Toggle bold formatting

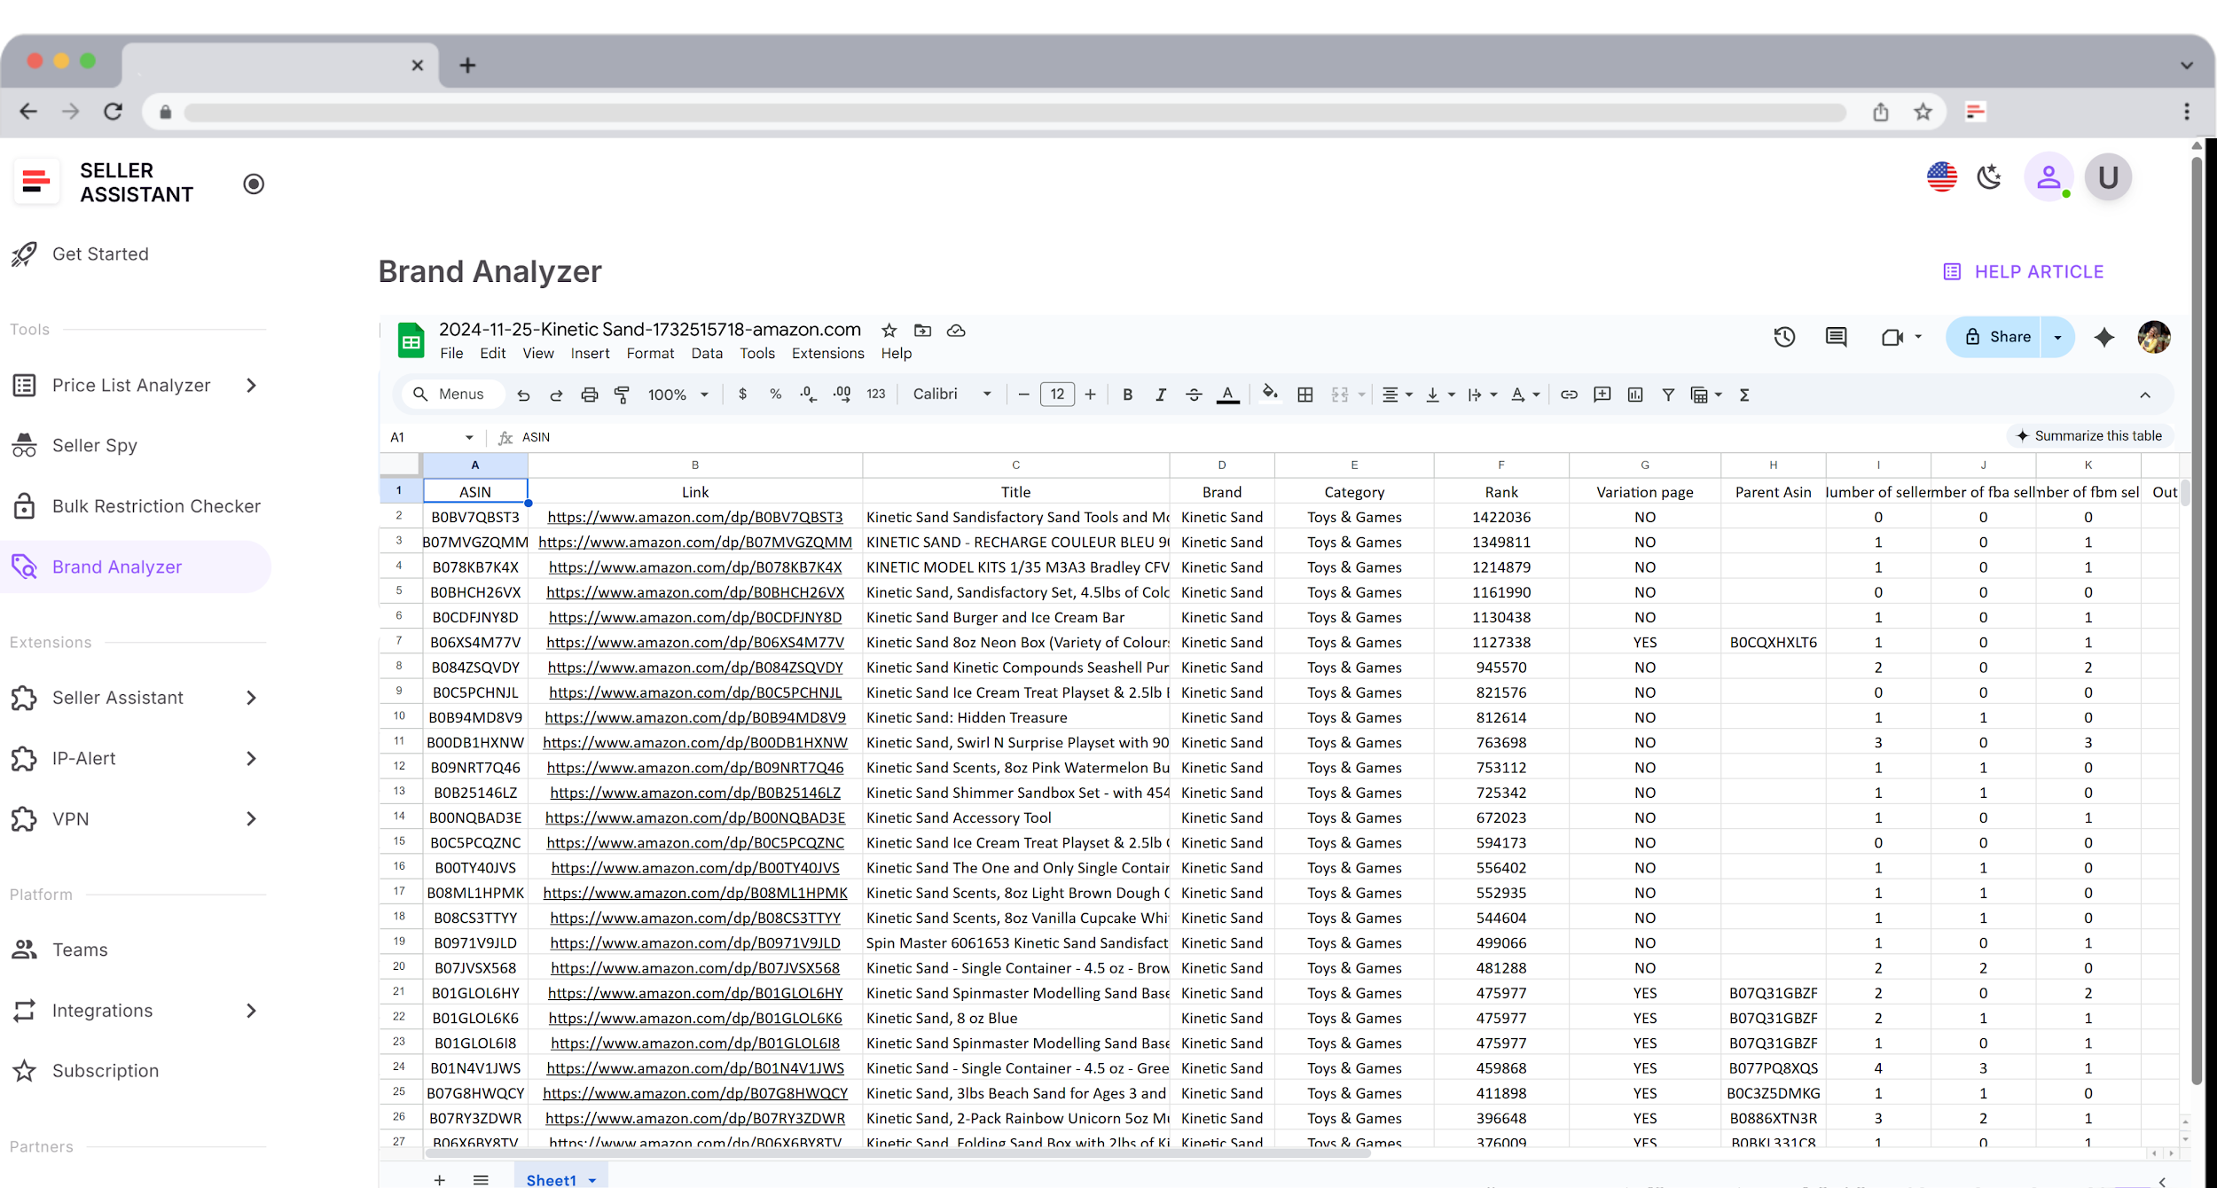(1126, 395)
